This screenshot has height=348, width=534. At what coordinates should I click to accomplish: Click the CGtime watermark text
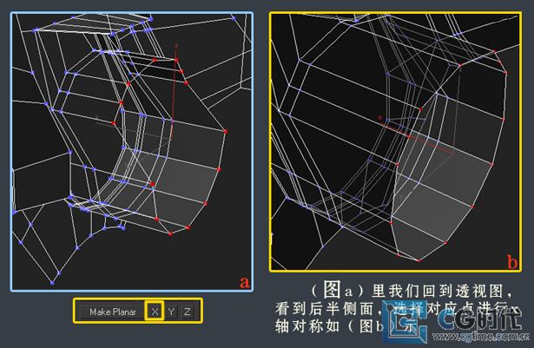coord(485,325)
